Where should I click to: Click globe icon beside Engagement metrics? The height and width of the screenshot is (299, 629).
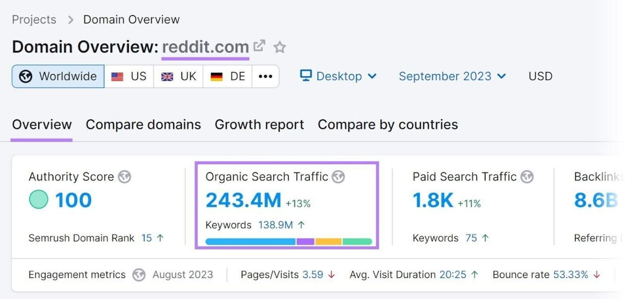point(139,275)
